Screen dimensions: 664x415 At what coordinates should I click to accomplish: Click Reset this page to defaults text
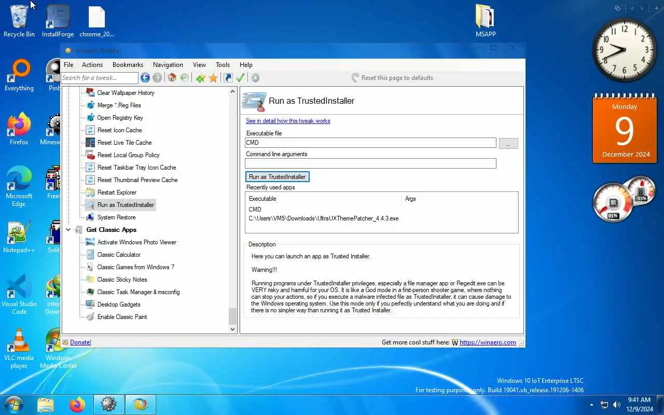click(397, 78)
